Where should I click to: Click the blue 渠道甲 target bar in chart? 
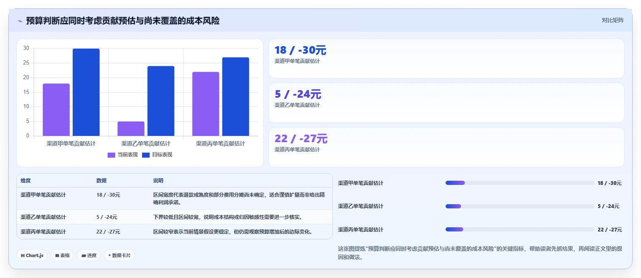pyautogui.click(x=86, y=92)
